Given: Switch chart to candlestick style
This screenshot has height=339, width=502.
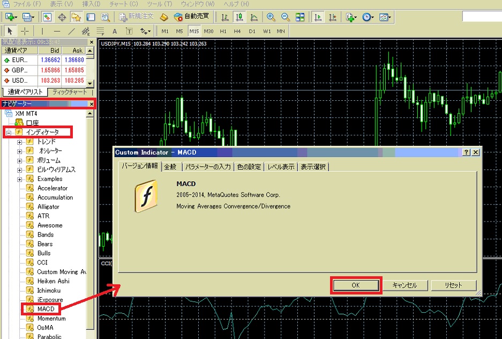Looking at the screenshot, I should 239,17.
